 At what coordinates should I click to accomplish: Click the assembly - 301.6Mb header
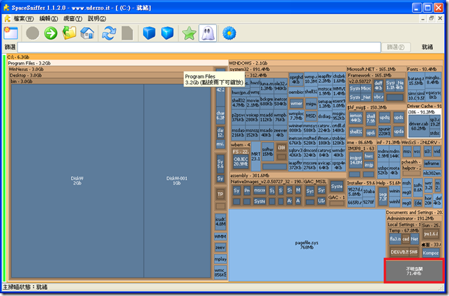287,176
